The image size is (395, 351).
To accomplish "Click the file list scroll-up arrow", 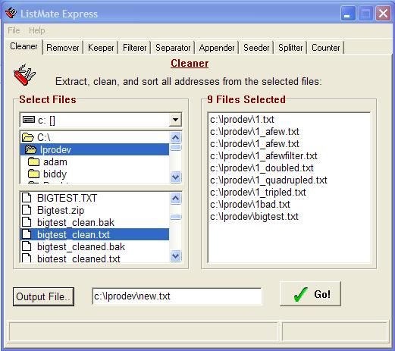I will click(176, 198).
